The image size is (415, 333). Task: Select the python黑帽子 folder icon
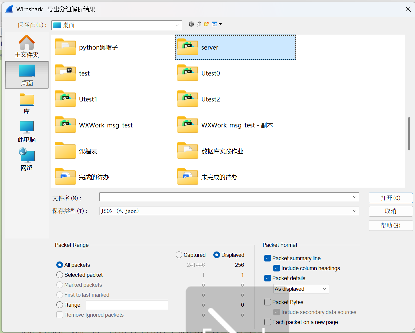[x=65, y=47]
